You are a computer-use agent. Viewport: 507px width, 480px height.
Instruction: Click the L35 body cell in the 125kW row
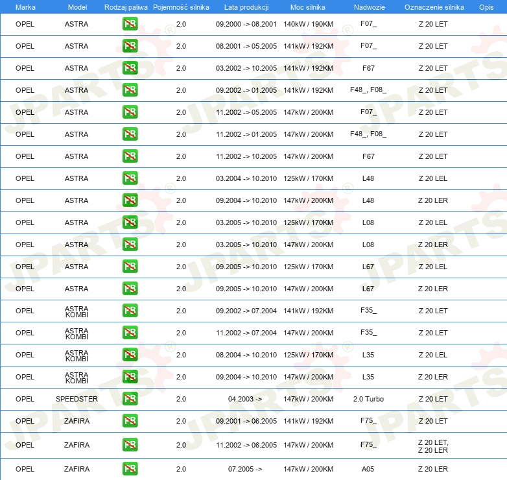coord(368,355)
